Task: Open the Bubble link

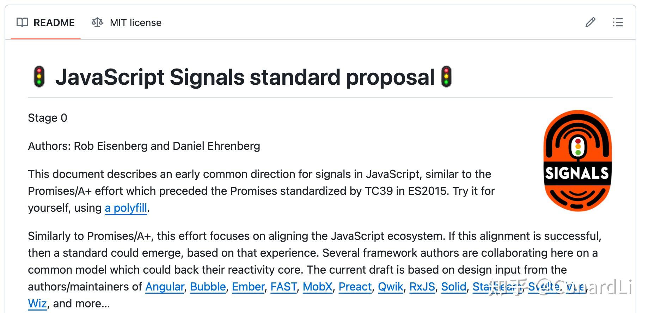Action: tap(208, 287)
